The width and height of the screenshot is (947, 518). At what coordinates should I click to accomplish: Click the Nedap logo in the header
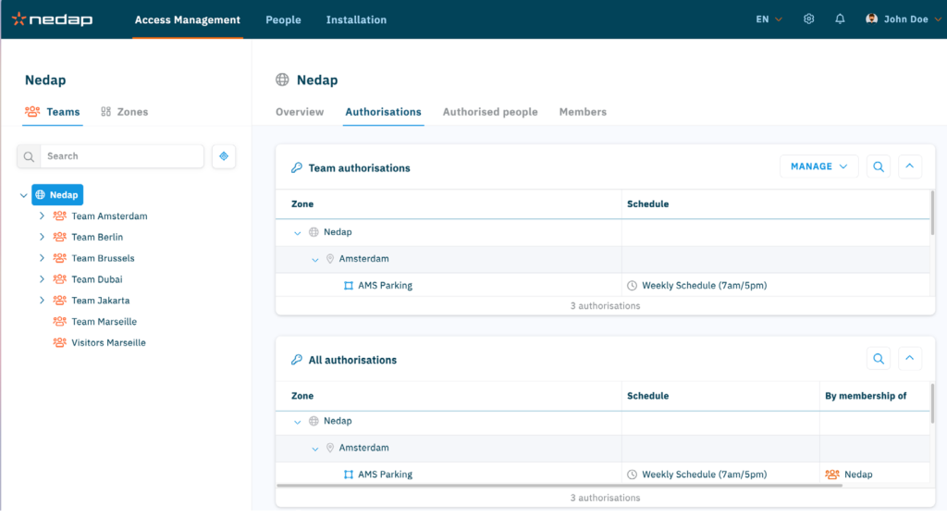[53, 19]
